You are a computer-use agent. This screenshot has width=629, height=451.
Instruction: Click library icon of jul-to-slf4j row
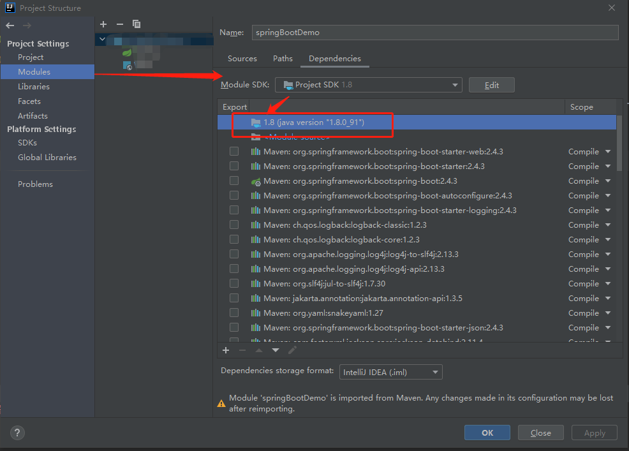tap(256, 284)
